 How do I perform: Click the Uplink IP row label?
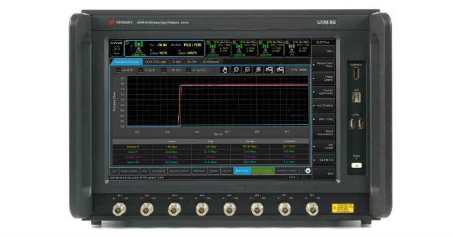tap(133, 152)
